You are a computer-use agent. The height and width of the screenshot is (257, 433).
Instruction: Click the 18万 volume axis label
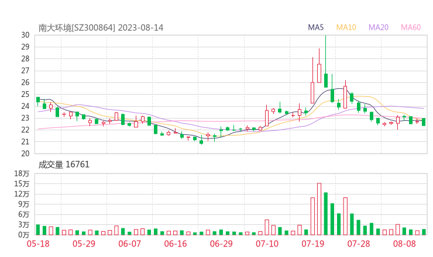22,173
